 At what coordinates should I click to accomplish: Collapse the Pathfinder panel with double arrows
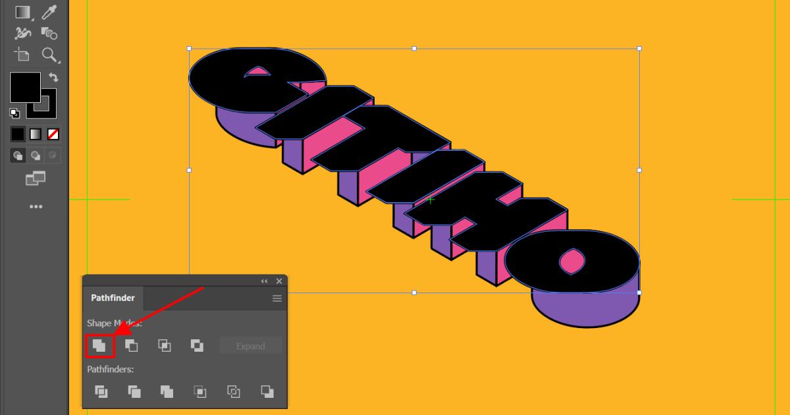tap(265, 281)
